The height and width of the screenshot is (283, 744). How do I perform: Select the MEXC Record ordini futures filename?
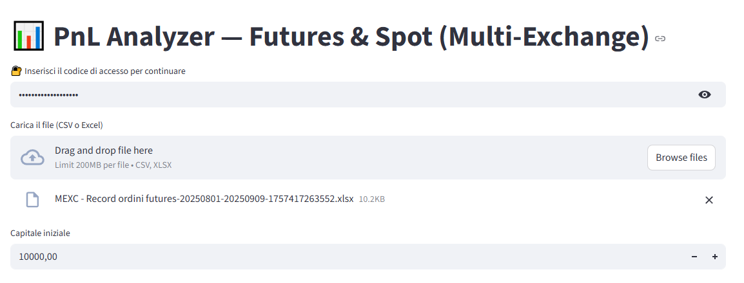tap(204, 199)
